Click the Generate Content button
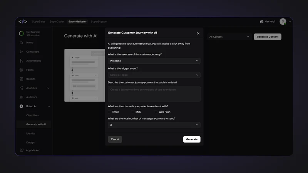The image size is (308, 173). (x=268, y=37)
